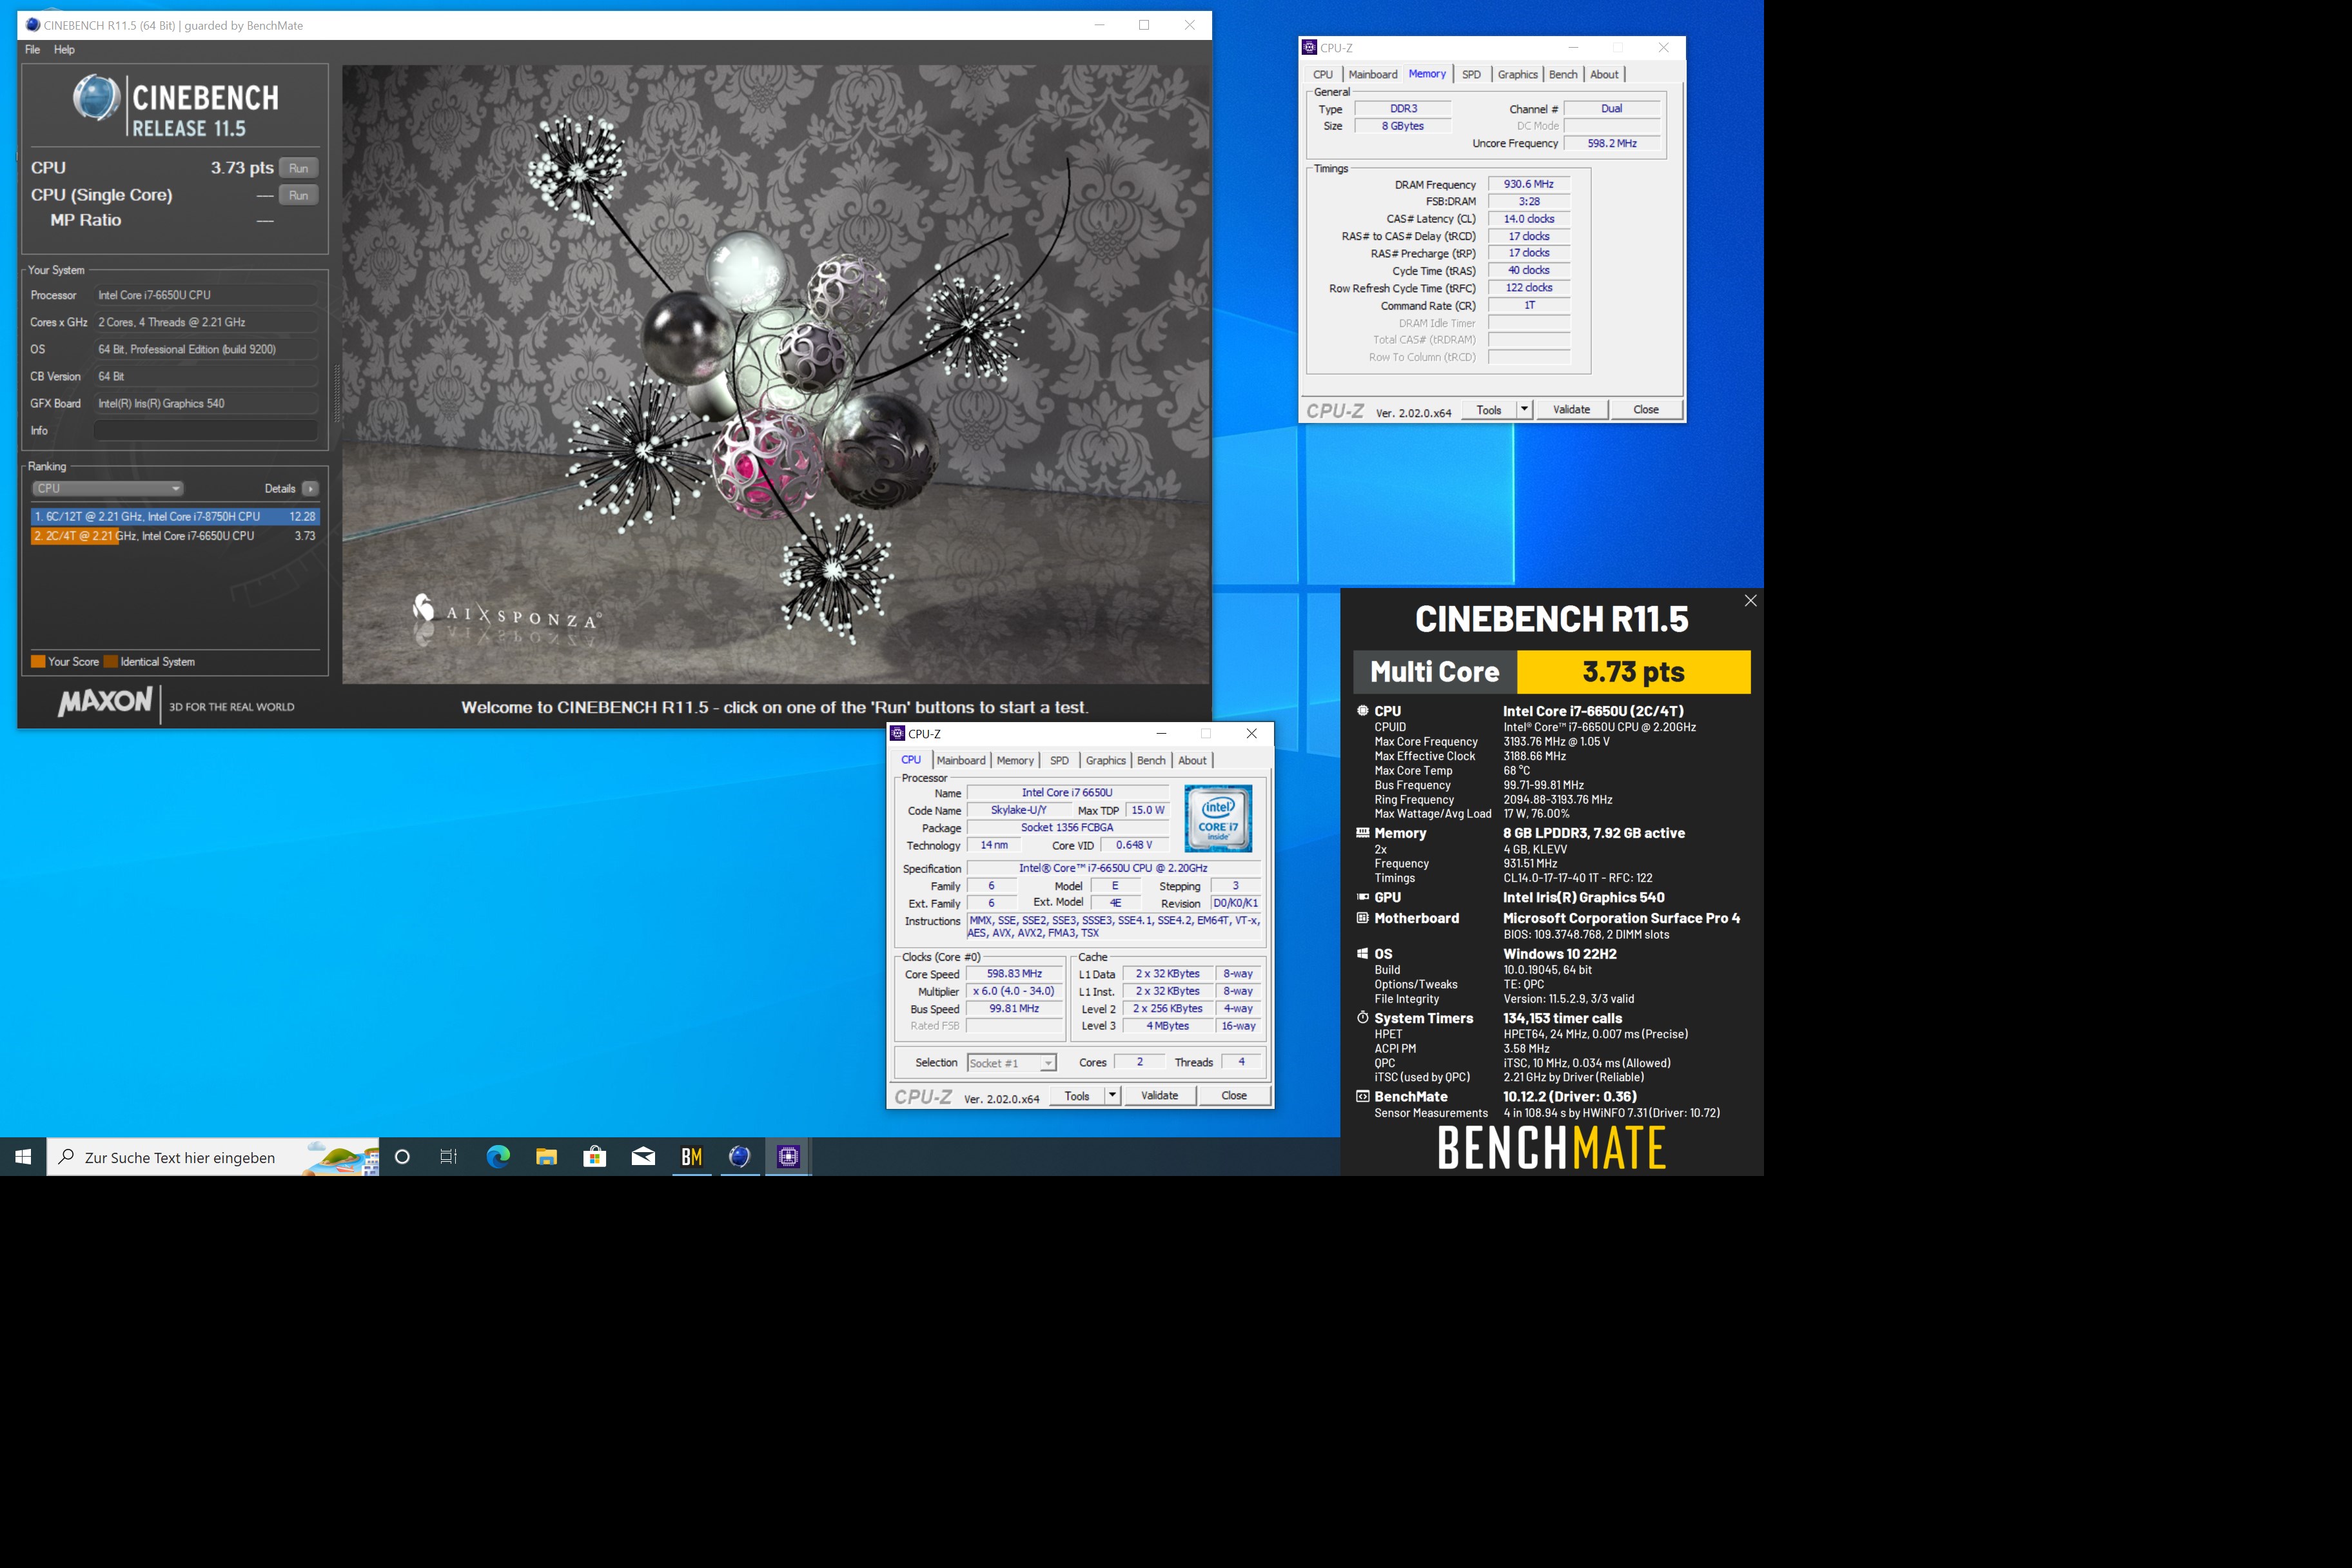Click the Cinebench logo sphere

pyautogui.click(x=96, y=98)
